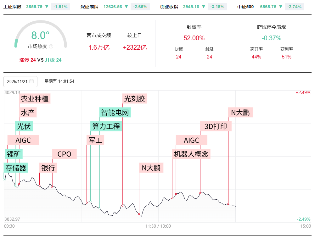Screen dimensions: 315x238
Task: Click the 机器人概念 marker label
Action: click(x=191, y=154)
